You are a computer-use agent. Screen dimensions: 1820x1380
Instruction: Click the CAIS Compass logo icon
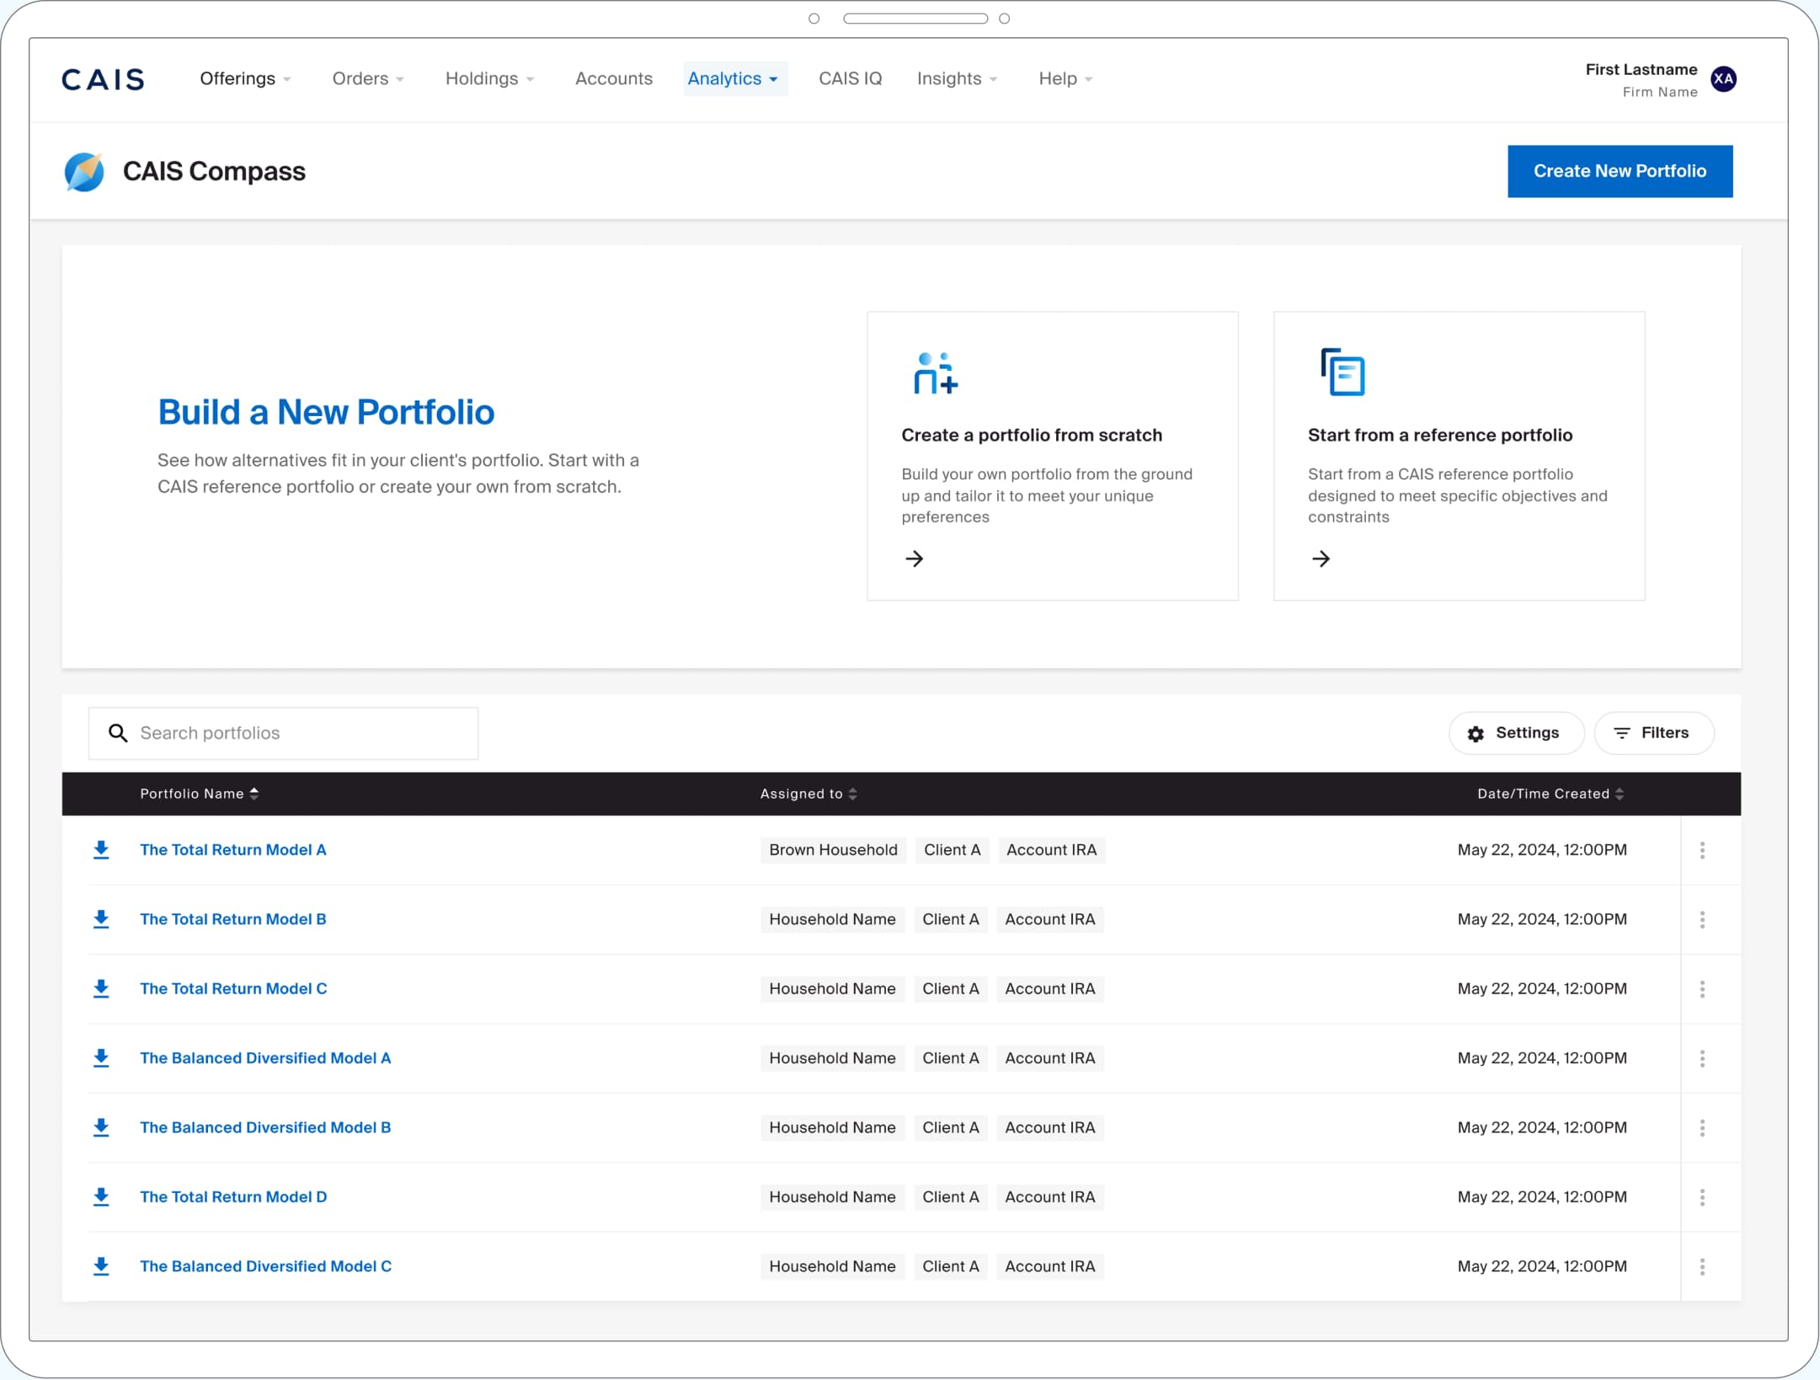pos(84,172)
